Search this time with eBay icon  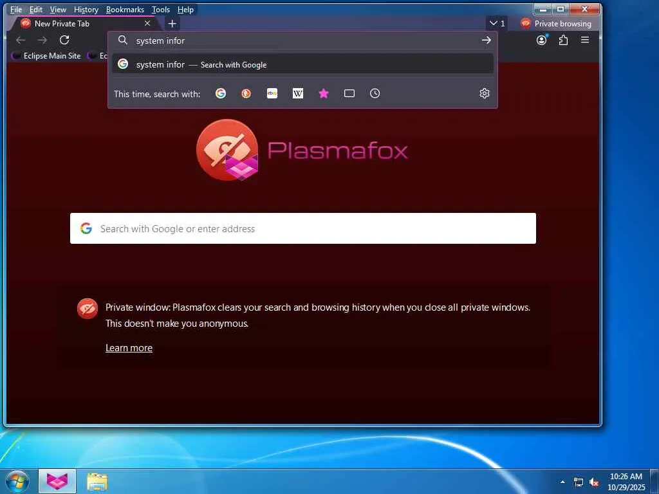point(272,93)
